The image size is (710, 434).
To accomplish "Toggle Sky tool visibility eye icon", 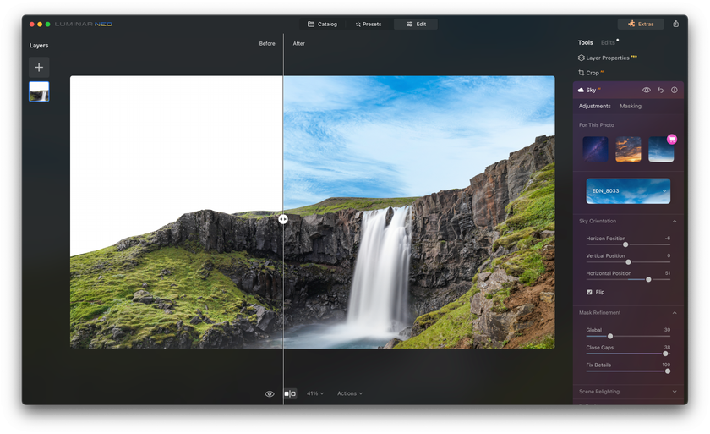I will pos(646,91).
